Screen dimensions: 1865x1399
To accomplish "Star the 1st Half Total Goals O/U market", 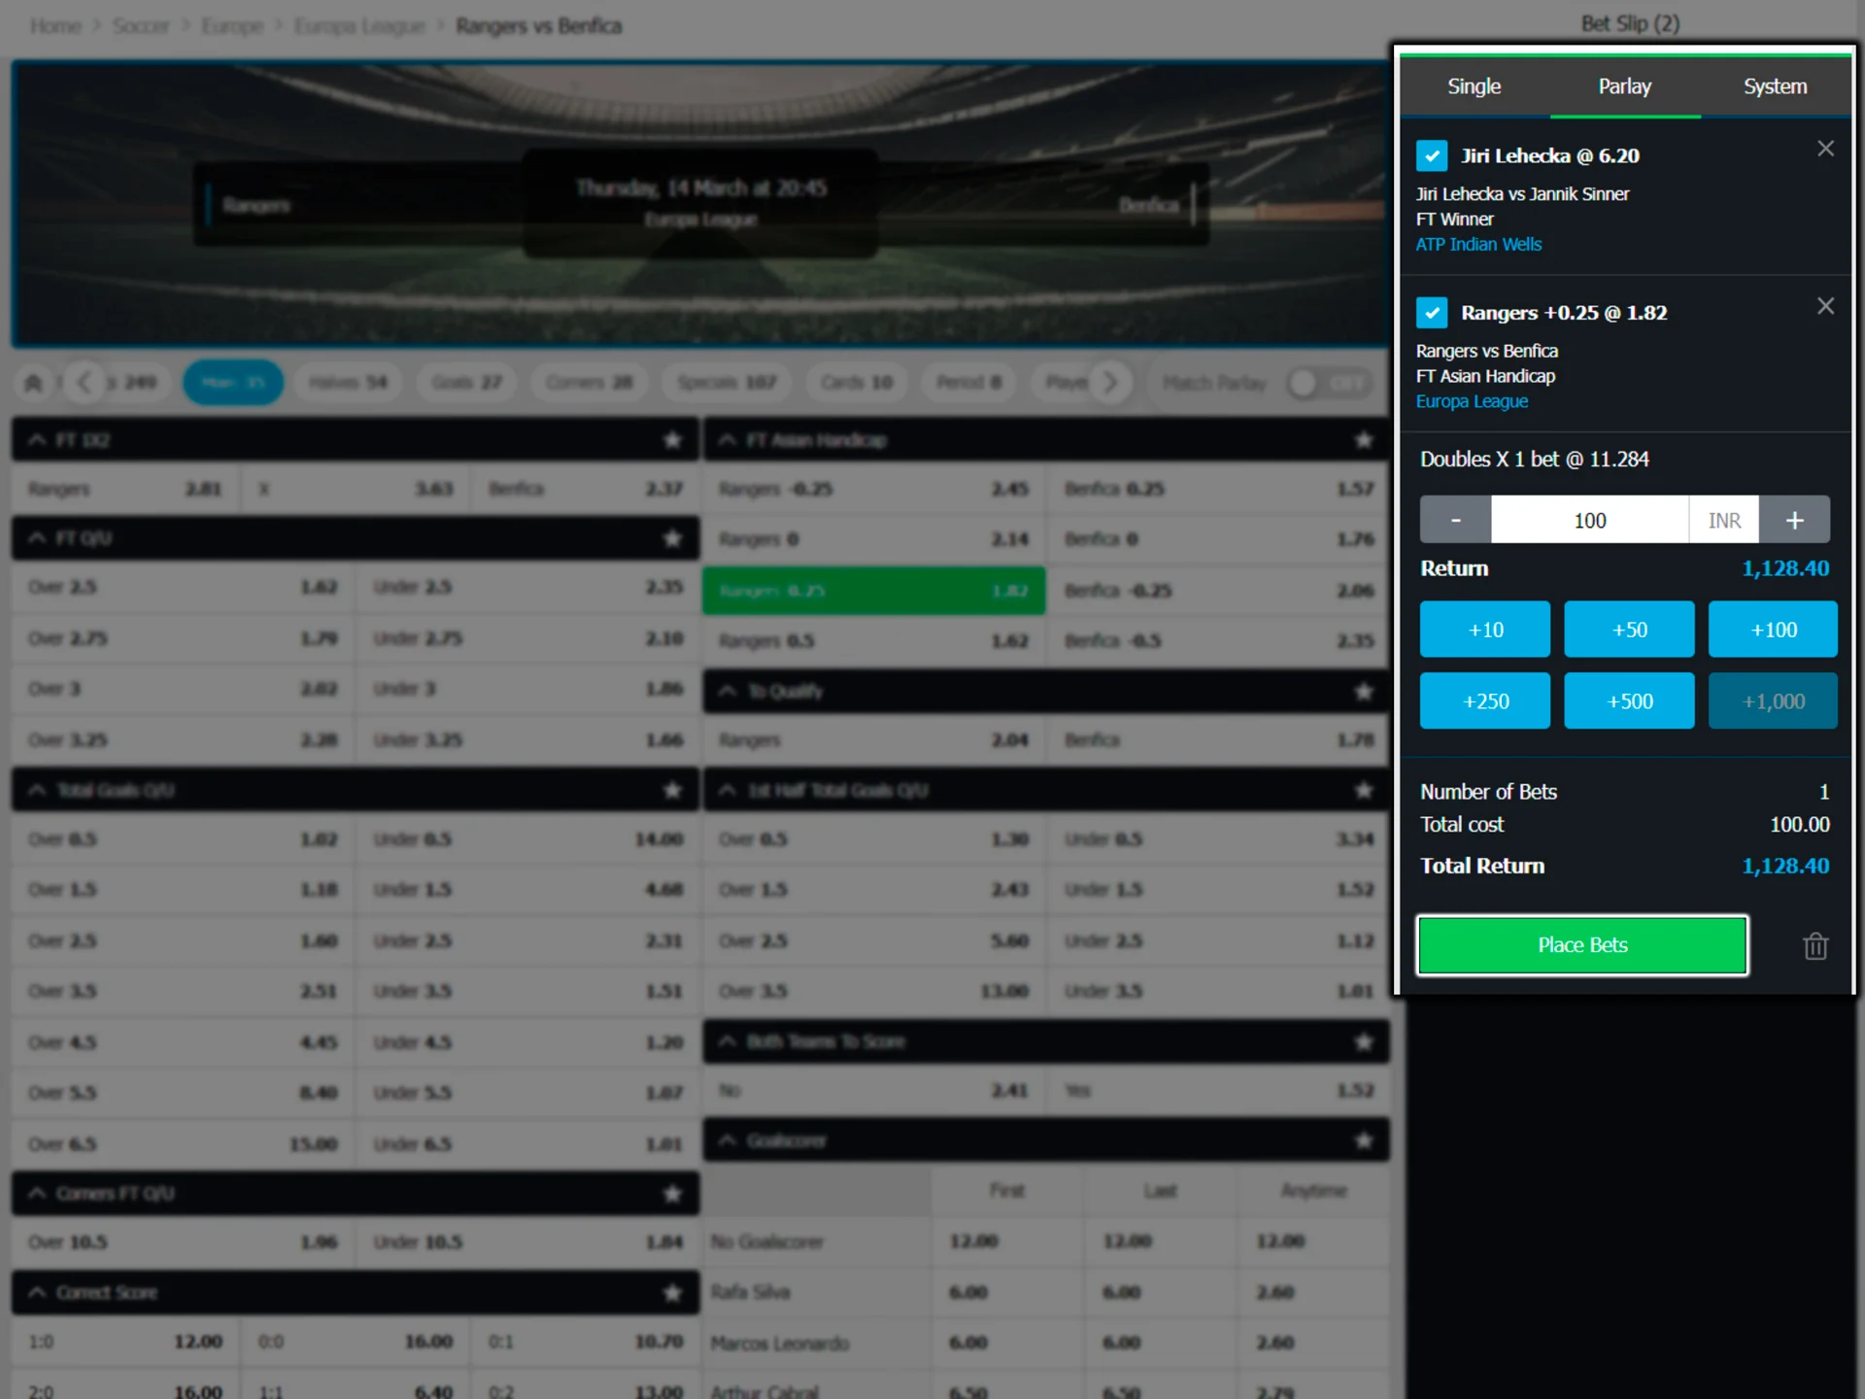I will tap(1364, 790).
